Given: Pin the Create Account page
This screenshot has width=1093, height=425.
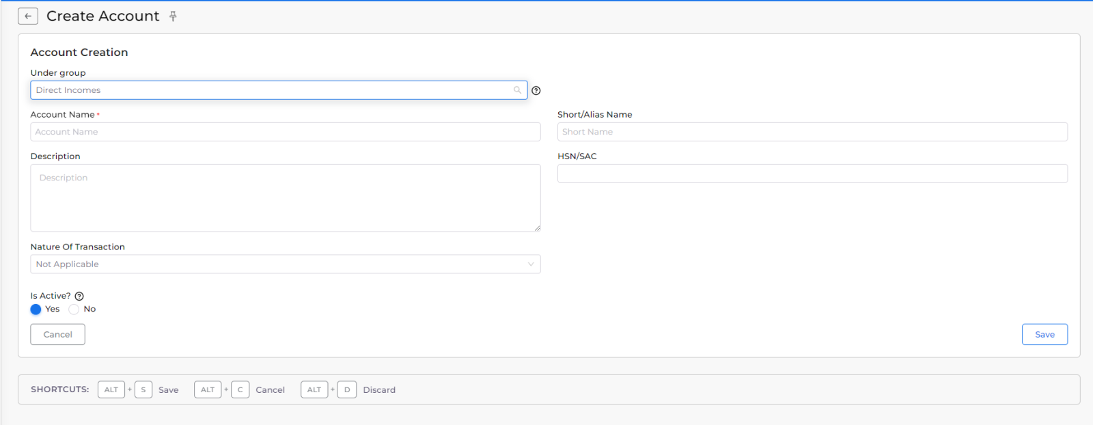Looking at the screenshot, I should (173, 16).
